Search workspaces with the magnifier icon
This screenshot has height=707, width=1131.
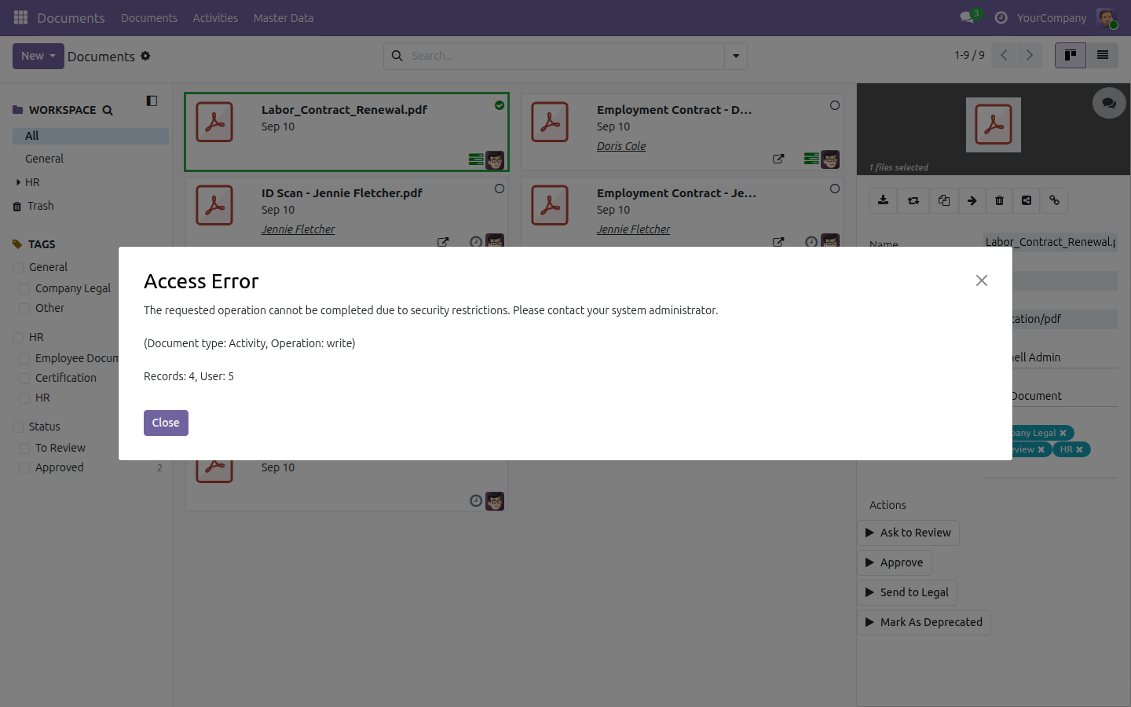[x=108, y=111]
